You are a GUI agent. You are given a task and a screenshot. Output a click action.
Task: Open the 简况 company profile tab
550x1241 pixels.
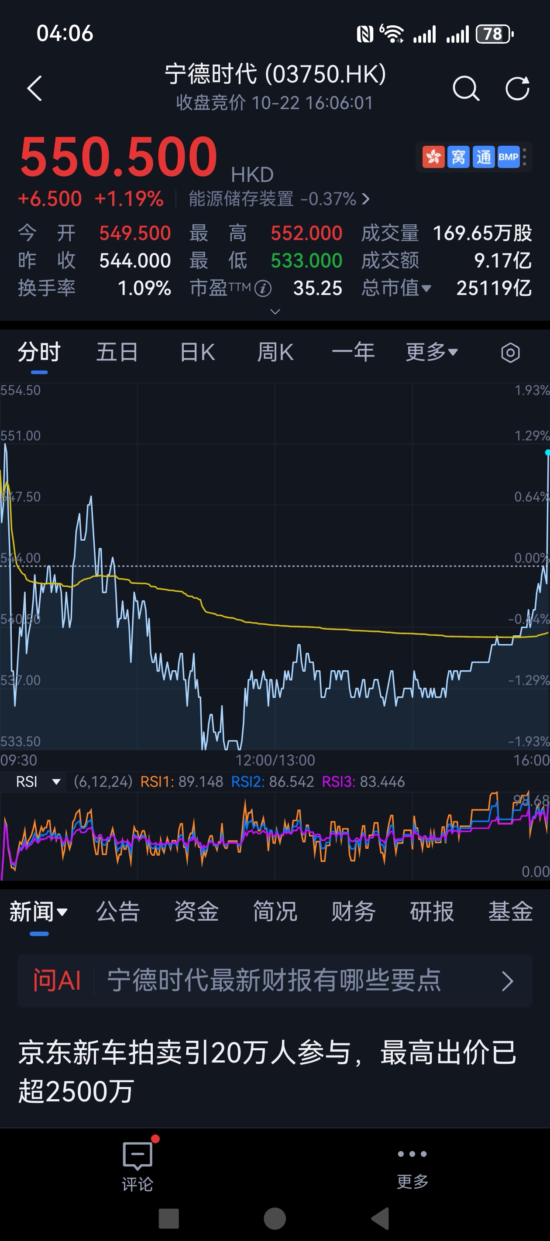pyautogui.click(x=275, y=911)
